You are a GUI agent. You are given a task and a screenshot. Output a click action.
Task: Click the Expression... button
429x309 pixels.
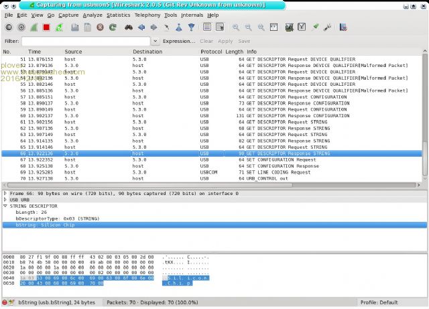coord(179,41)
